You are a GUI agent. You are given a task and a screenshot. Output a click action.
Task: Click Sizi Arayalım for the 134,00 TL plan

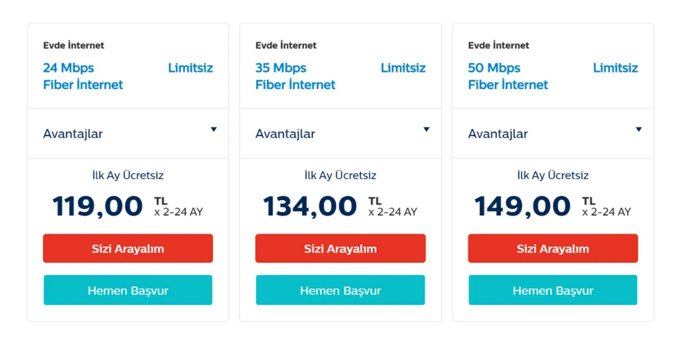340,248
